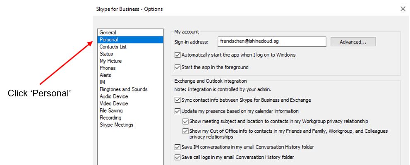Click the Sign-in address field
The image size is (410, 165).
pos(272,42)
